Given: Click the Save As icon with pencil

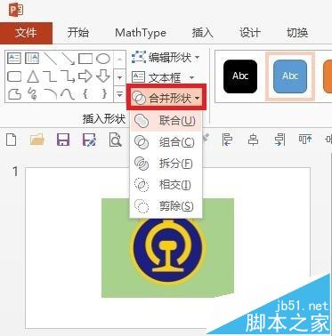Looking at the screenshot, I should click(x=89, y=140).
